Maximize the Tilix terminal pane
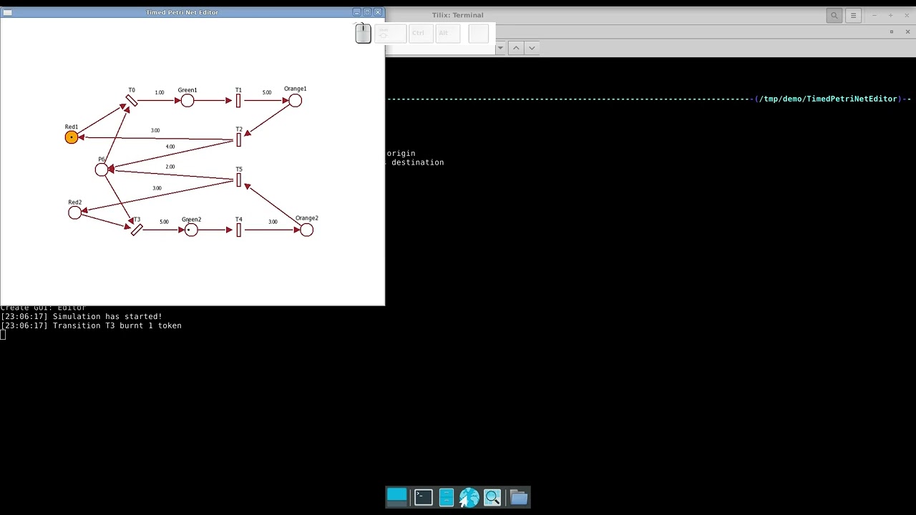 892,31
